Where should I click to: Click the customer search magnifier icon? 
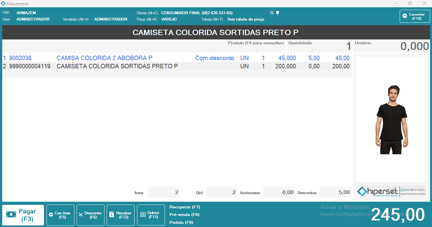coord(272,13)
